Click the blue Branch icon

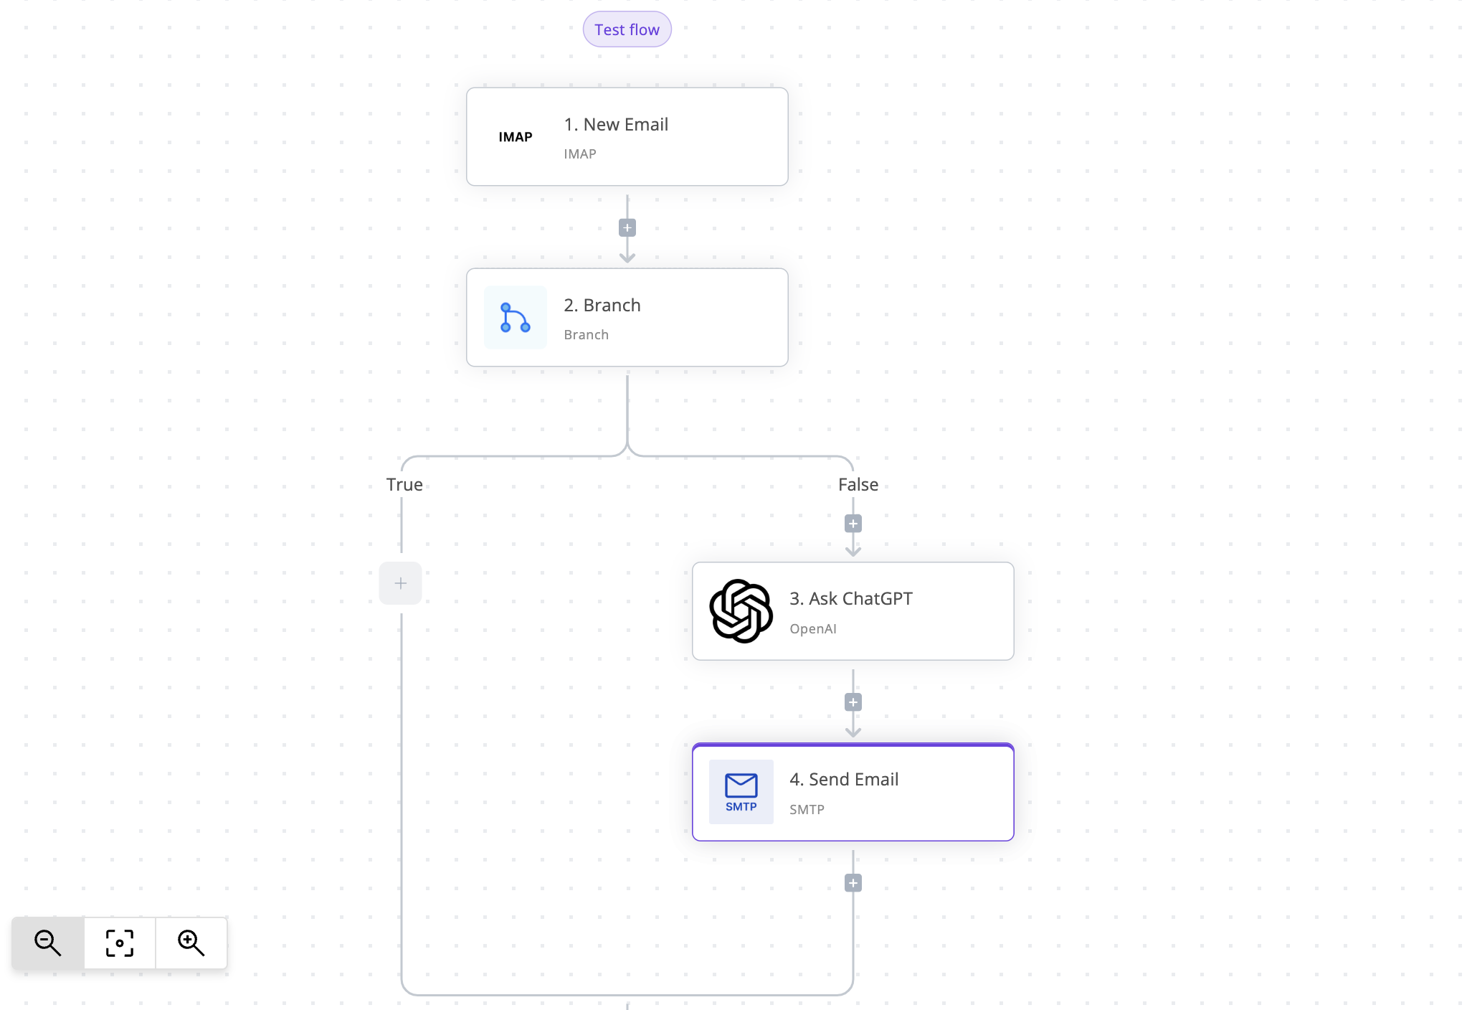pyautogui.click(x=516, y=318)
